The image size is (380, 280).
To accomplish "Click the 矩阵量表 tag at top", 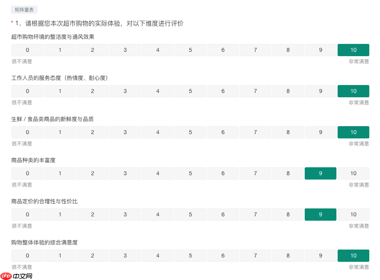I will (23, 9).
